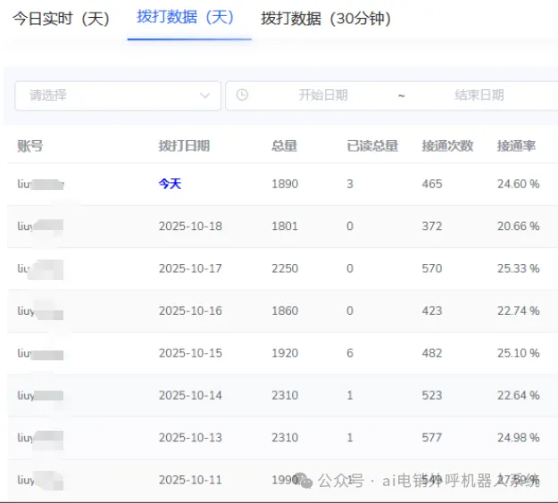Switch to 今日实时（天） tab
Screen dimensions: 558x503
[62, 19]
